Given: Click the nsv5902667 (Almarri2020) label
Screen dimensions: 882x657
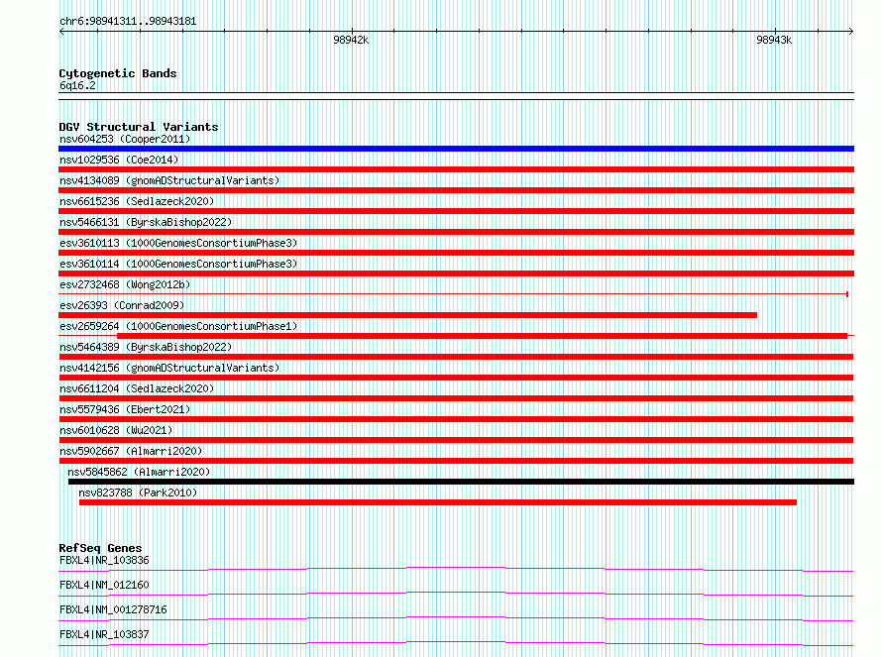Looking at the screenshot, I should click(x=131, y=451).
